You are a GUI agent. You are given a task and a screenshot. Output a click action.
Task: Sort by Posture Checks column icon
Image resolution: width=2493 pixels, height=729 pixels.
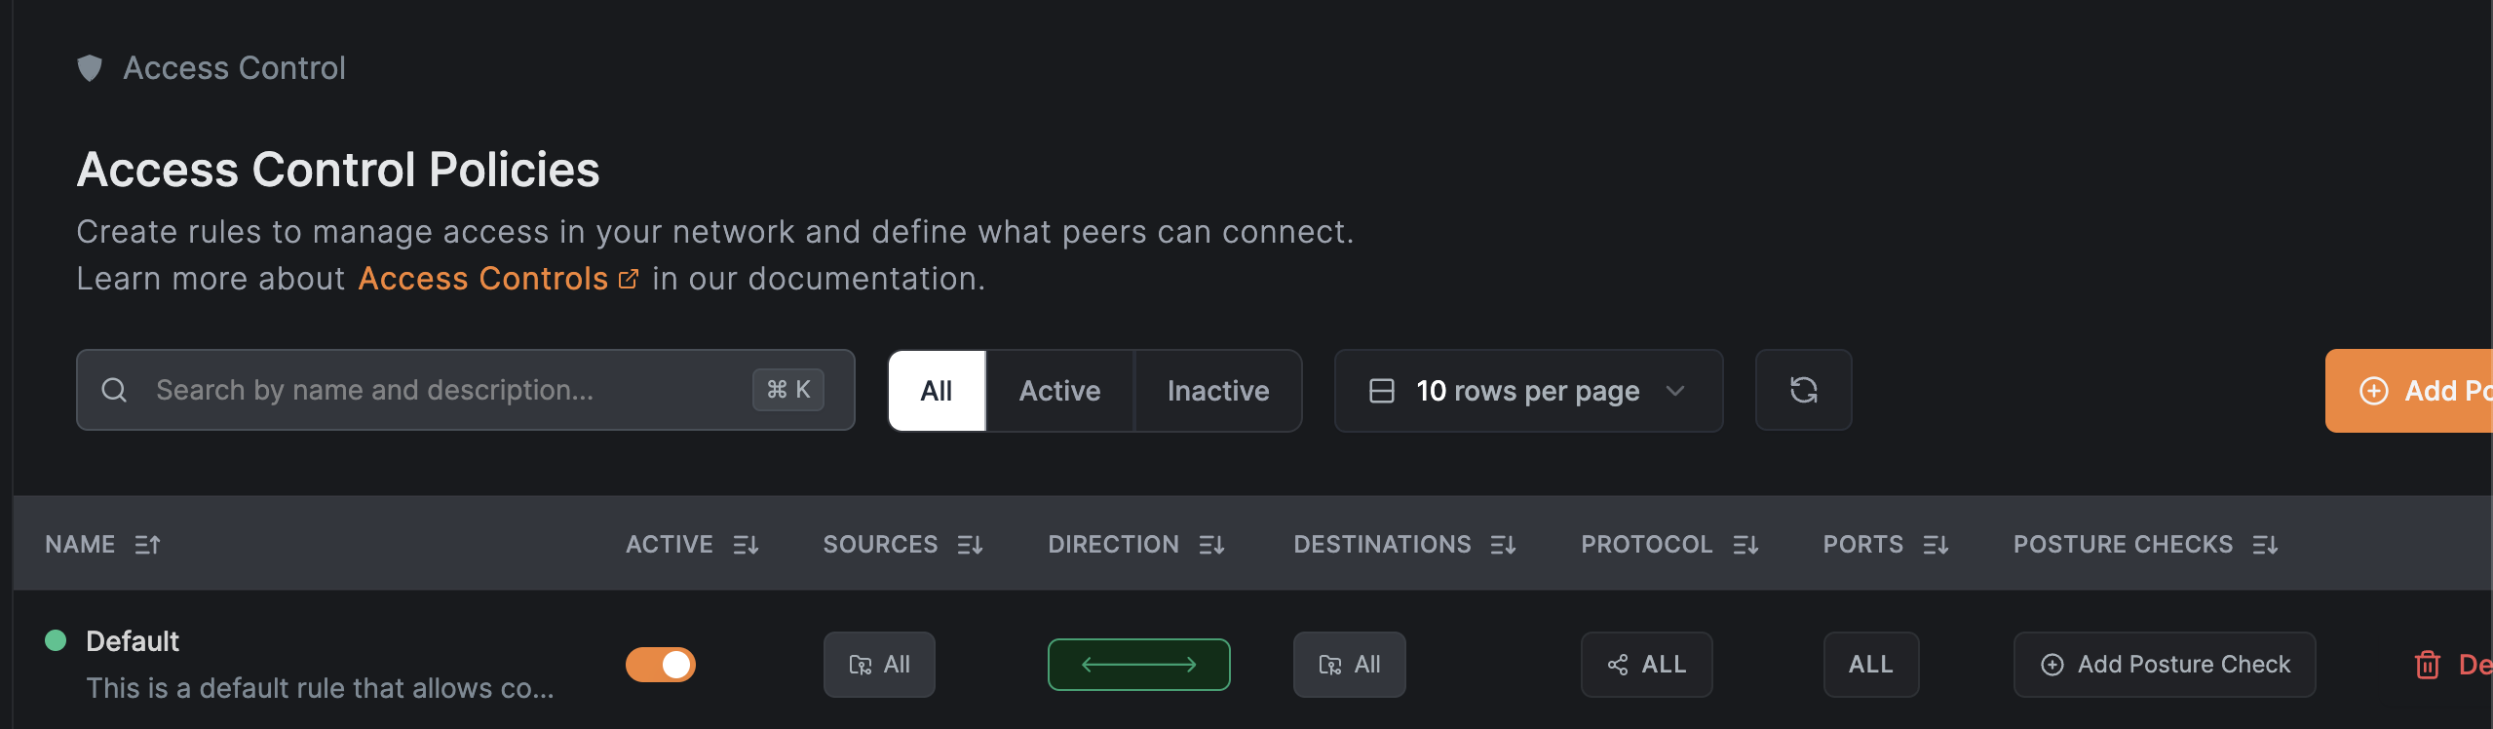pos(2265,545)
